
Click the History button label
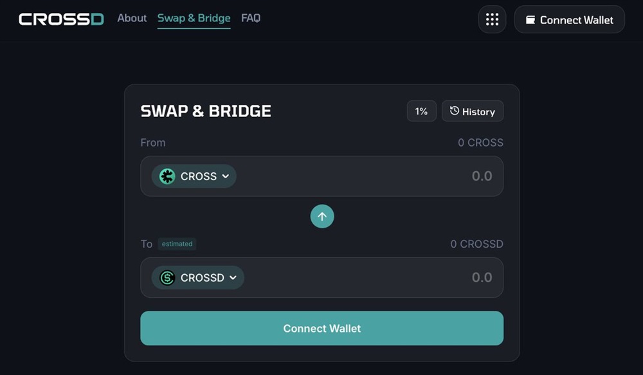coord(478,112)
